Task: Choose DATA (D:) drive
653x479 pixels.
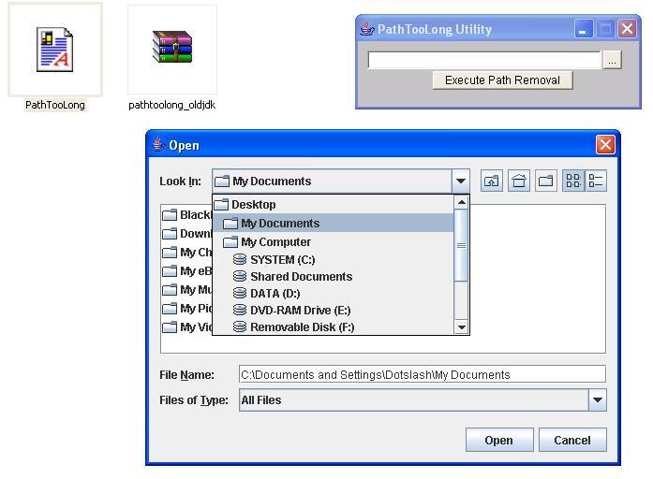Action: pos(334,294)
